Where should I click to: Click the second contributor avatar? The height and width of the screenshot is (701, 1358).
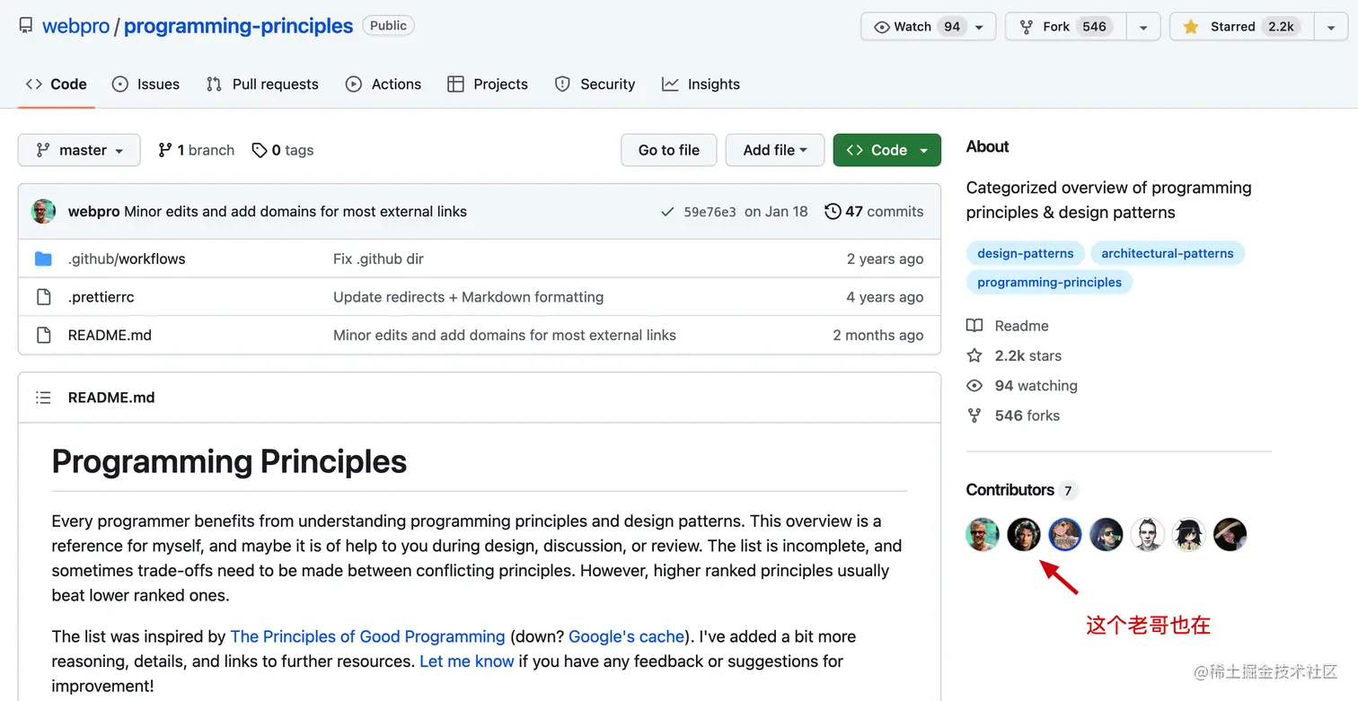(x=1024, y=535)
